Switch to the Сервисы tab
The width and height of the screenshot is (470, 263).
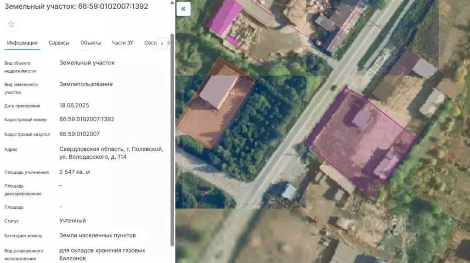pyautogui.click(x=59, y=43)
